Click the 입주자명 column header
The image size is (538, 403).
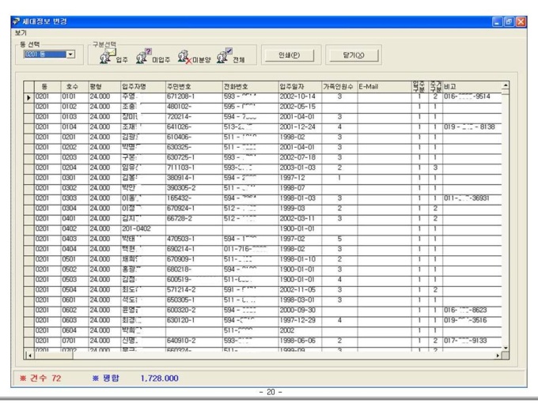(x=143, y=87)
